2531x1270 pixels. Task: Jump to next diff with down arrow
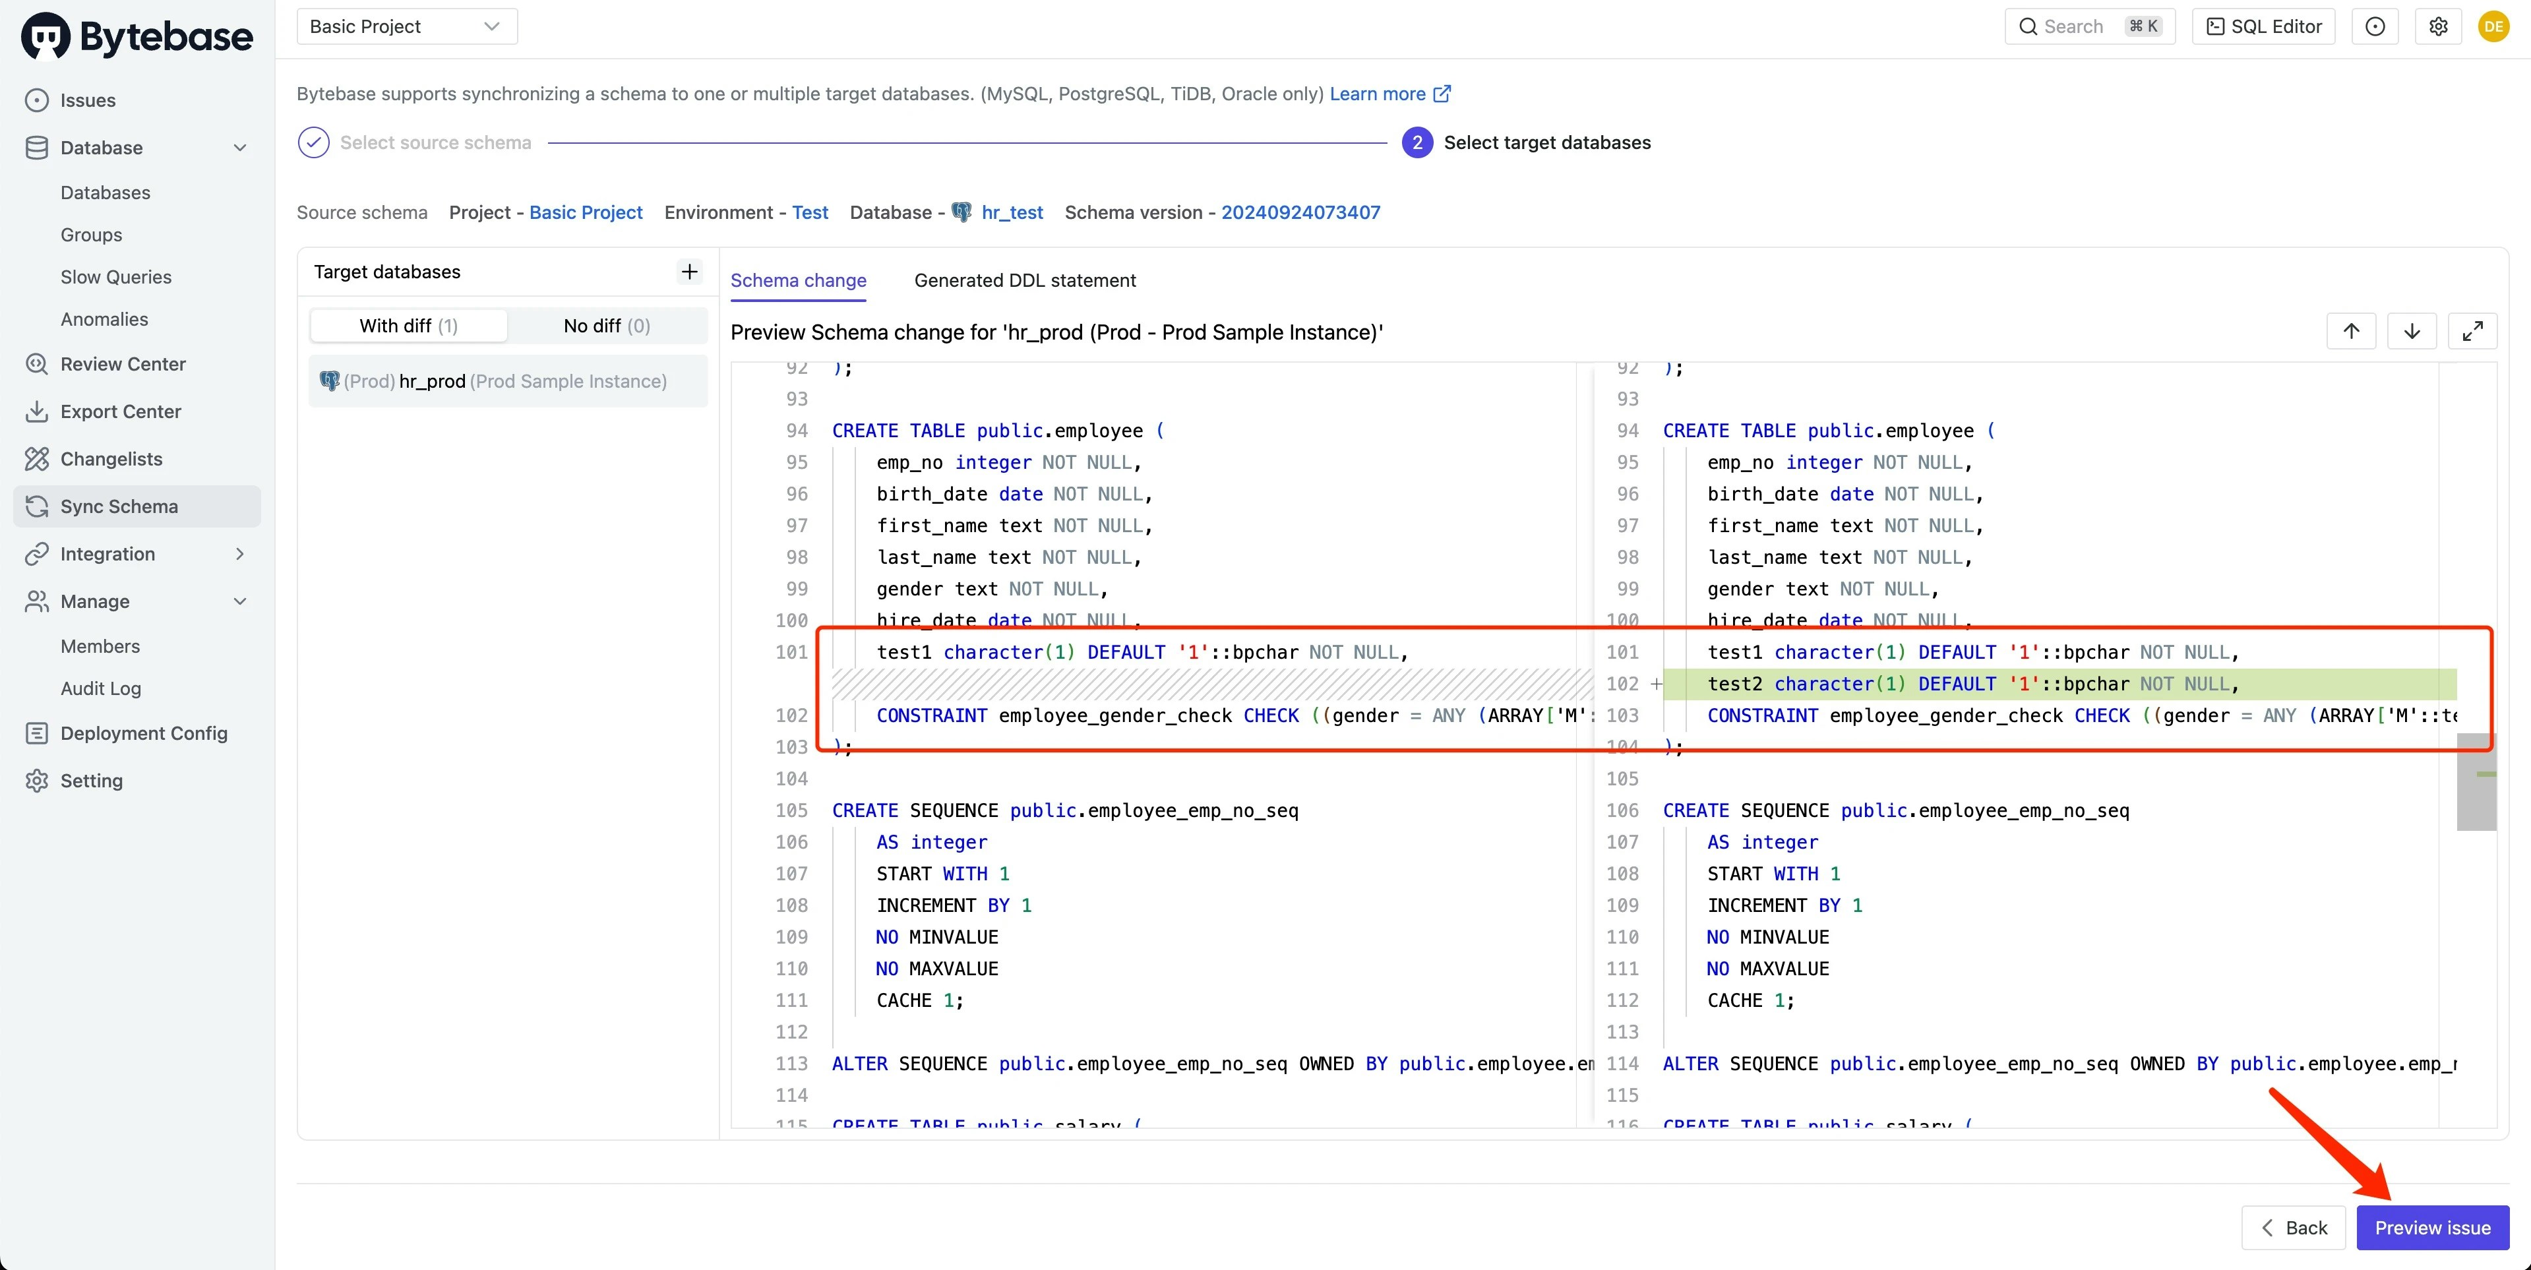pos(2411,331)
